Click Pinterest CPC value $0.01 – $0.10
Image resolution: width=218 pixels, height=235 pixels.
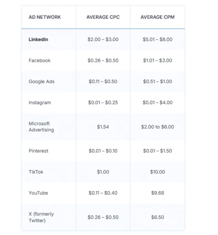click(103, 151)
